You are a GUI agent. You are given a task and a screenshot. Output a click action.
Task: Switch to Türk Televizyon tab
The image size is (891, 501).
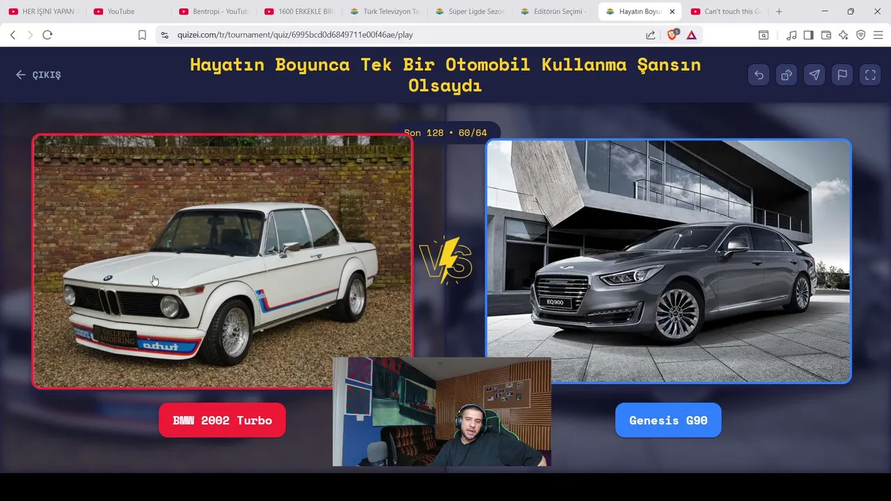click(x=385, y=12)
